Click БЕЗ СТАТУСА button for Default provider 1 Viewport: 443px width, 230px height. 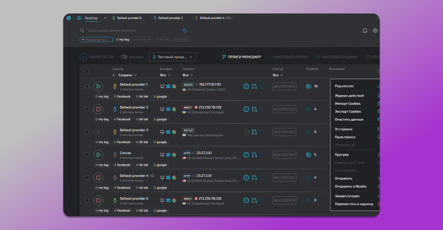(x=284, y=87)
